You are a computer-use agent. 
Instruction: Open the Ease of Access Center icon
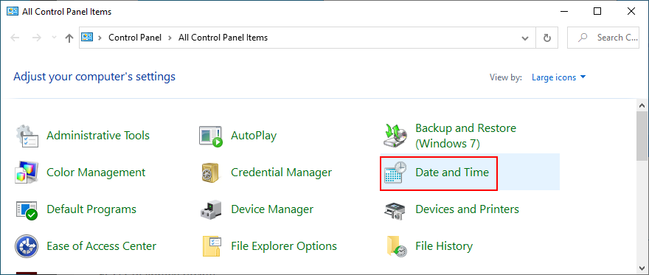pos(27,246)
